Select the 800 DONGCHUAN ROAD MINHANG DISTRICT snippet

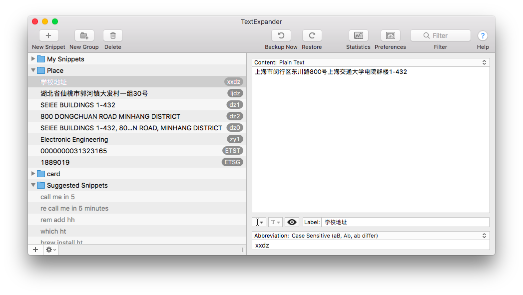click(x=137, y=116)
